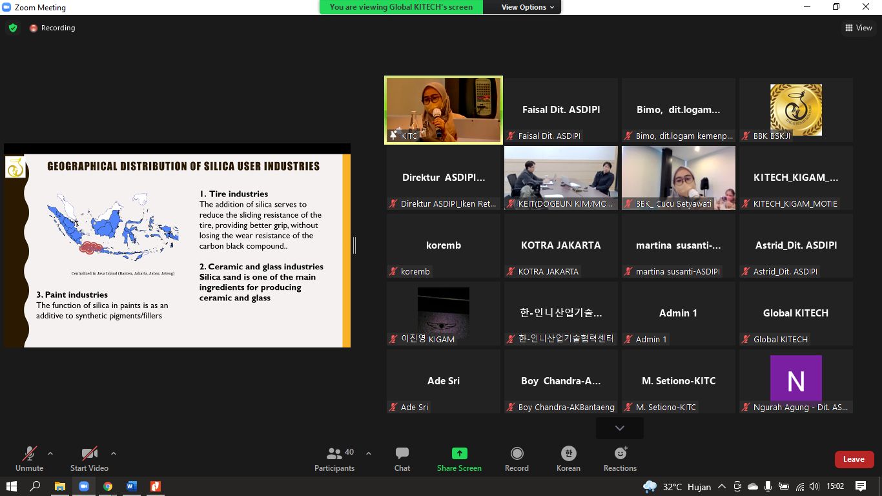Select the Admin 1 participant tile
The image size is (882, 496).
tap(679, 313)
